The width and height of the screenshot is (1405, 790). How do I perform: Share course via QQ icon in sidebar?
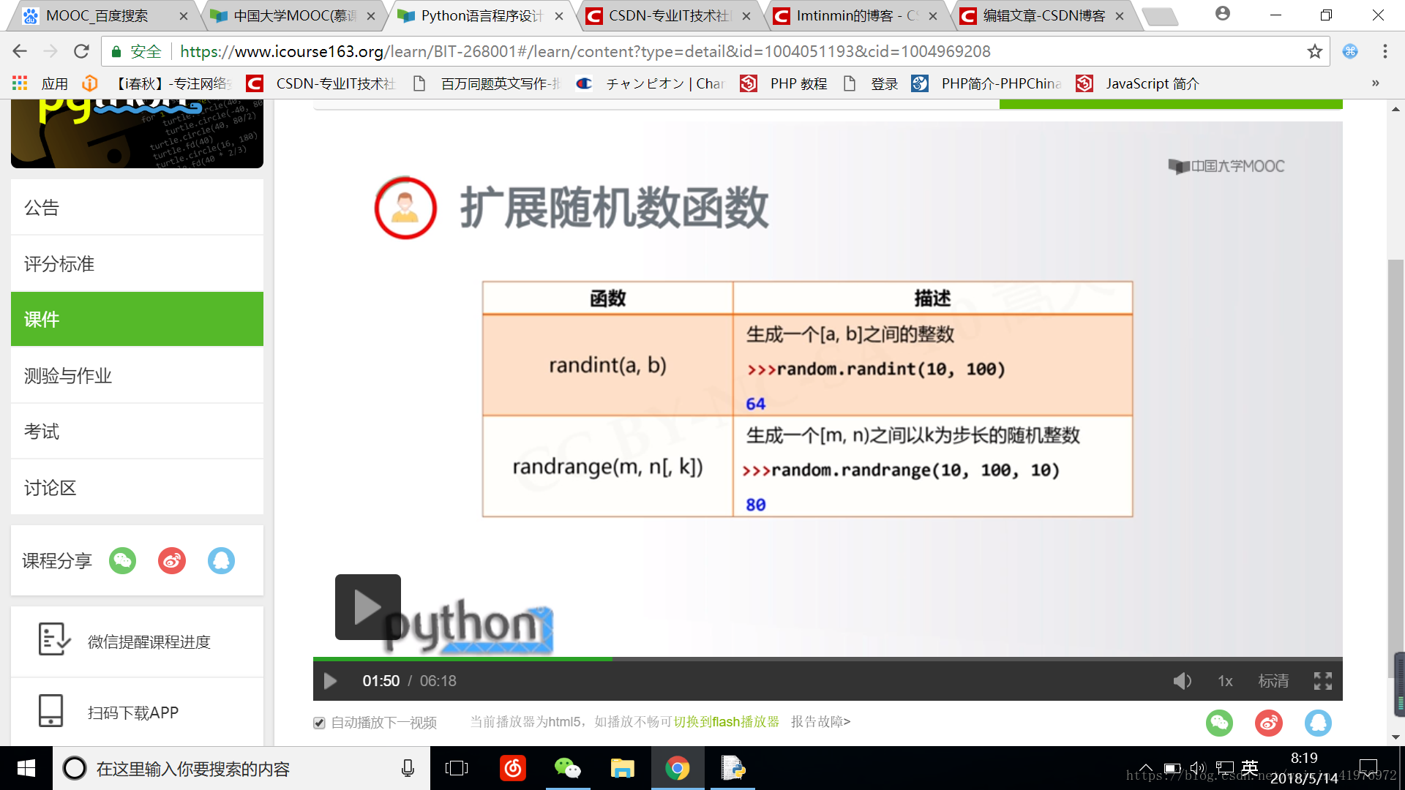[221, 561]
